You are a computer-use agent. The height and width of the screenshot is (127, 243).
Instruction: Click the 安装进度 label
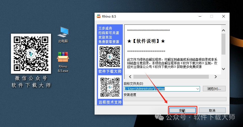click(x=130, y=95)
